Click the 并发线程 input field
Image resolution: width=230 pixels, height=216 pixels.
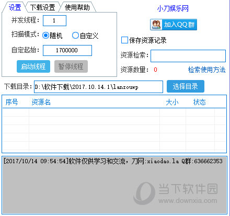click(x=54, y=20)
